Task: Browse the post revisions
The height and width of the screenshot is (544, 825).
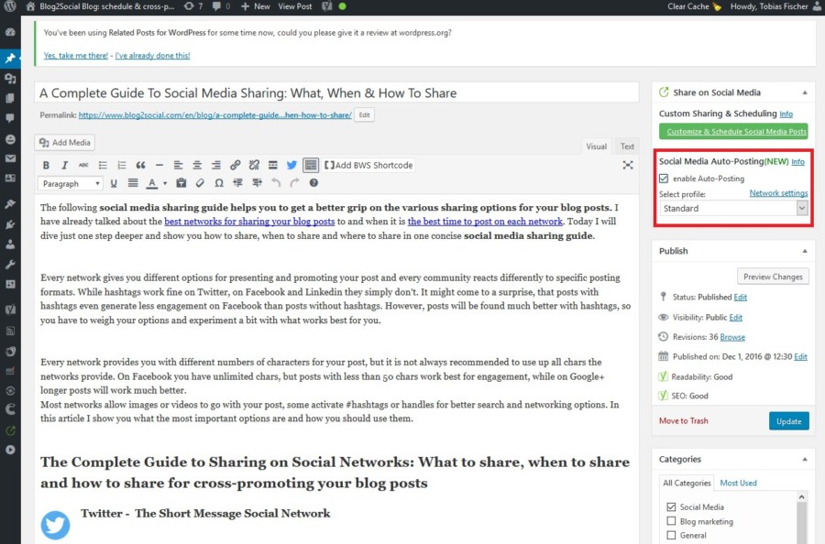Action: coord(732,337)
